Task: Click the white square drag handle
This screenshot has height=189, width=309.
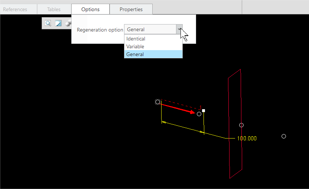Action: pyautogui.click(x=204, y=111)
